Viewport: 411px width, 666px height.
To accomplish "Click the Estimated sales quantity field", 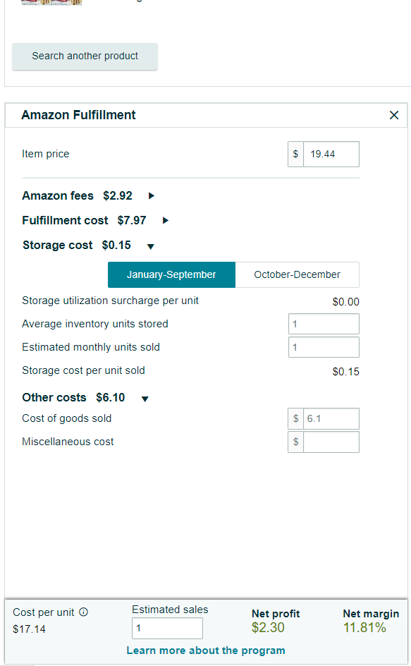I will coord(167,628).
